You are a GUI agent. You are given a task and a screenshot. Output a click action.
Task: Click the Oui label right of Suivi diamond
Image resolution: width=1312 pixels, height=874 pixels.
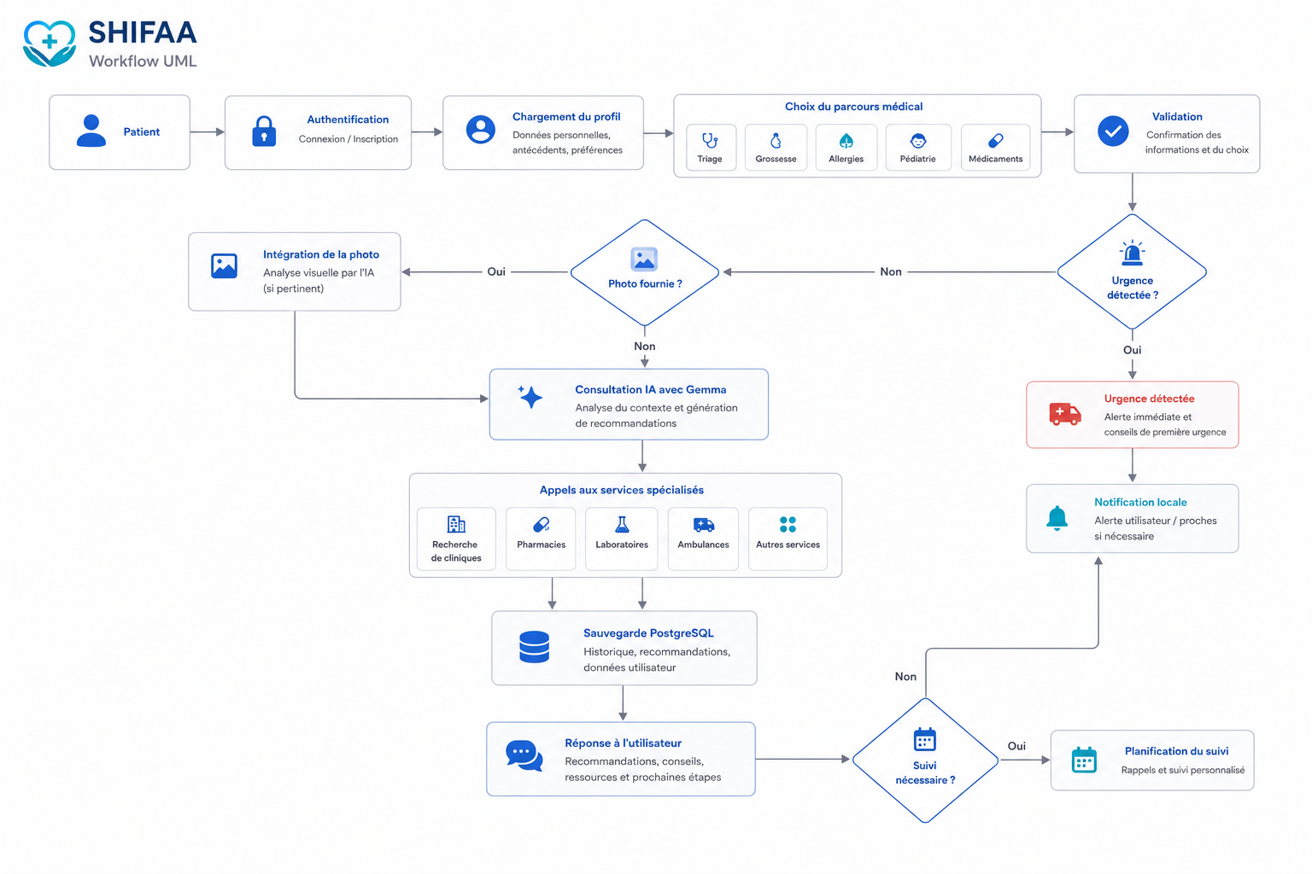pyautogui.click(x=1016, y=746)
